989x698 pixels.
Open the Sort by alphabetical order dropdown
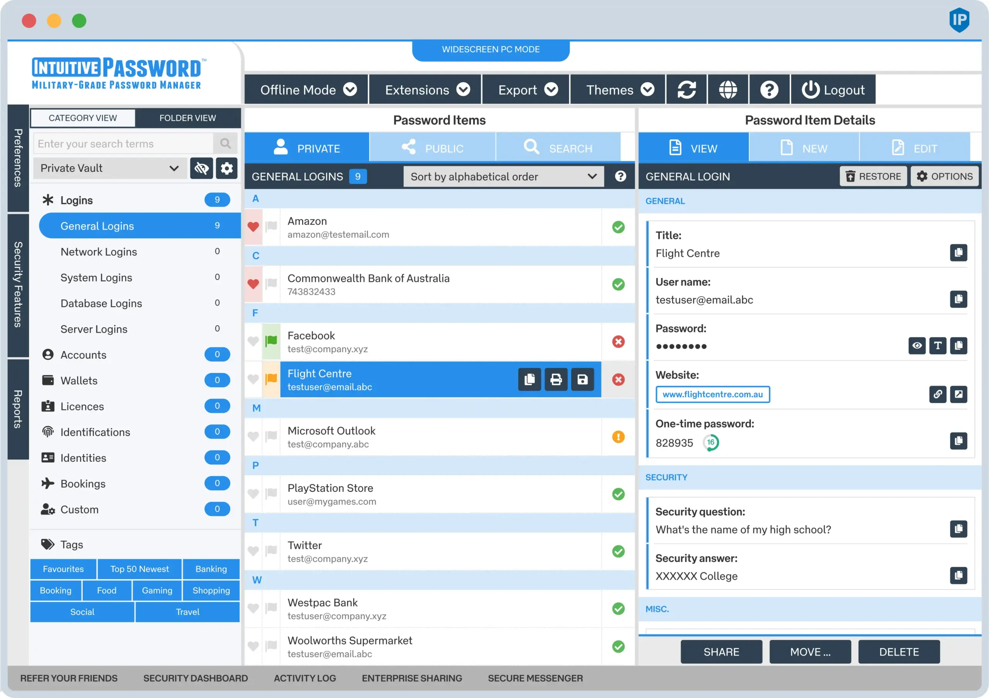pos(503,176)
